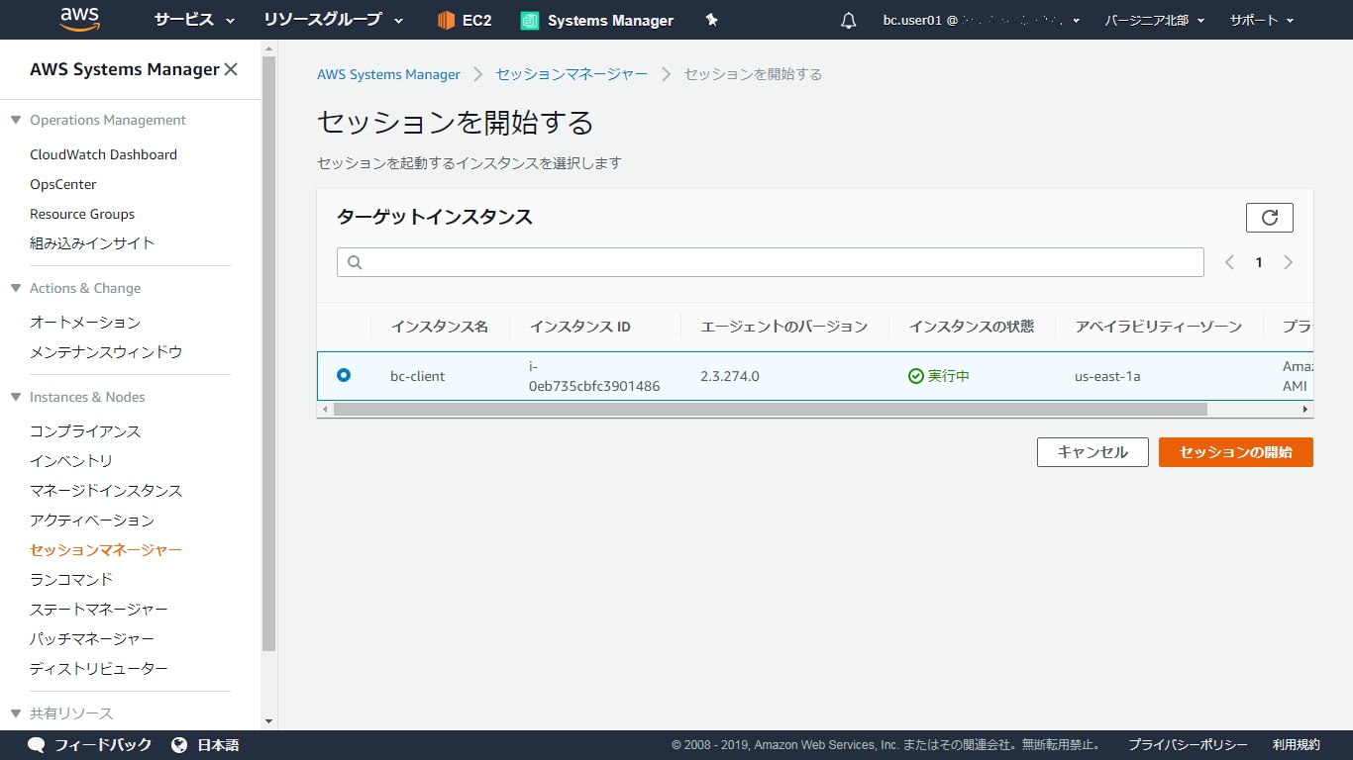Click the エージェントのバージョン column header
Viewport: 1353px width, 760px height.
[x=784, y=327]
